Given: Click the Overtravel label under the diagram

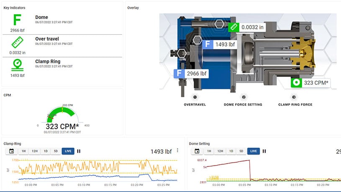Looking at the screenshot, I should click(195, 104).
